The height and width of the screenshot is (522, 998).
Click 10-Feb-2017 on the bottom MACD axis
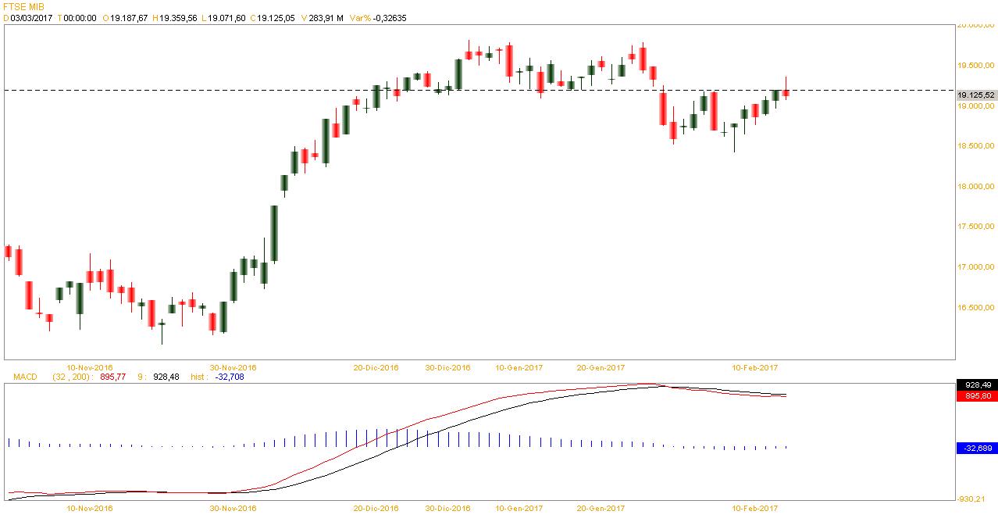[x=755, y=508]
